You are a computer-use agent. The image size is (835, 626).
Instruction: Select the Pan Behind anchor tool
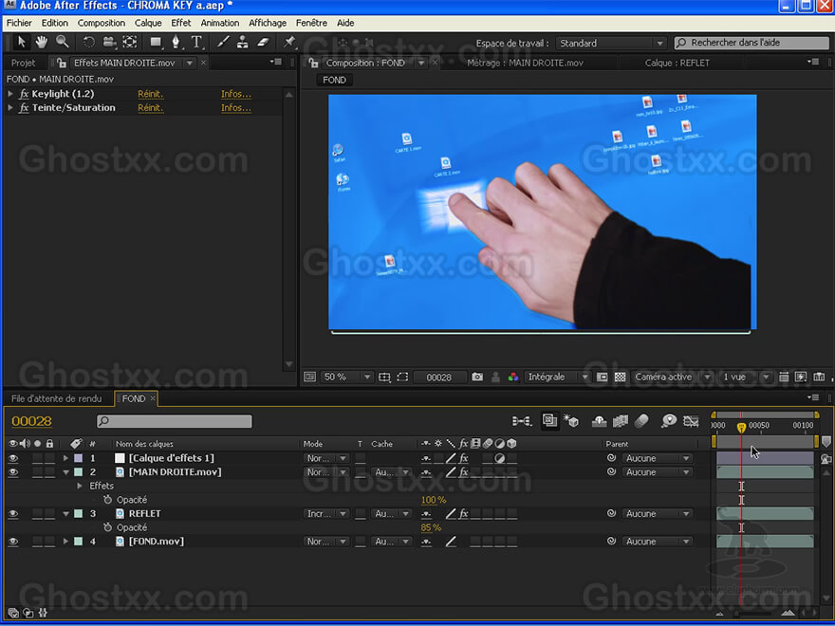129,42
